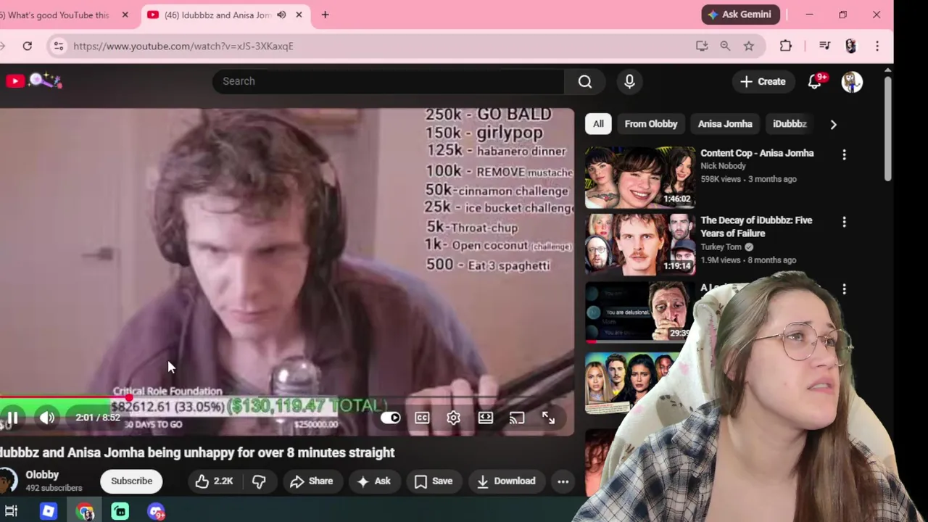The width and height of the screenshot is (928, 522).
Task: Open the Turkey Tom channel link
Action: tap(721, 246)
